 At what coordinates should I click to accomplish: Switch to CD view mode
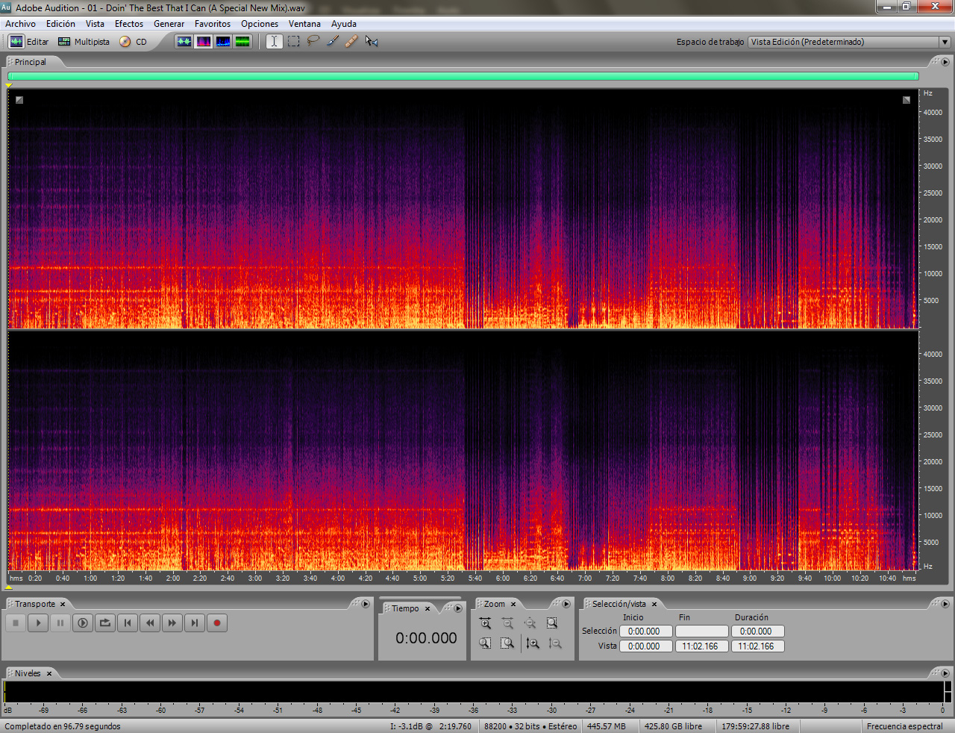(134, 42)
